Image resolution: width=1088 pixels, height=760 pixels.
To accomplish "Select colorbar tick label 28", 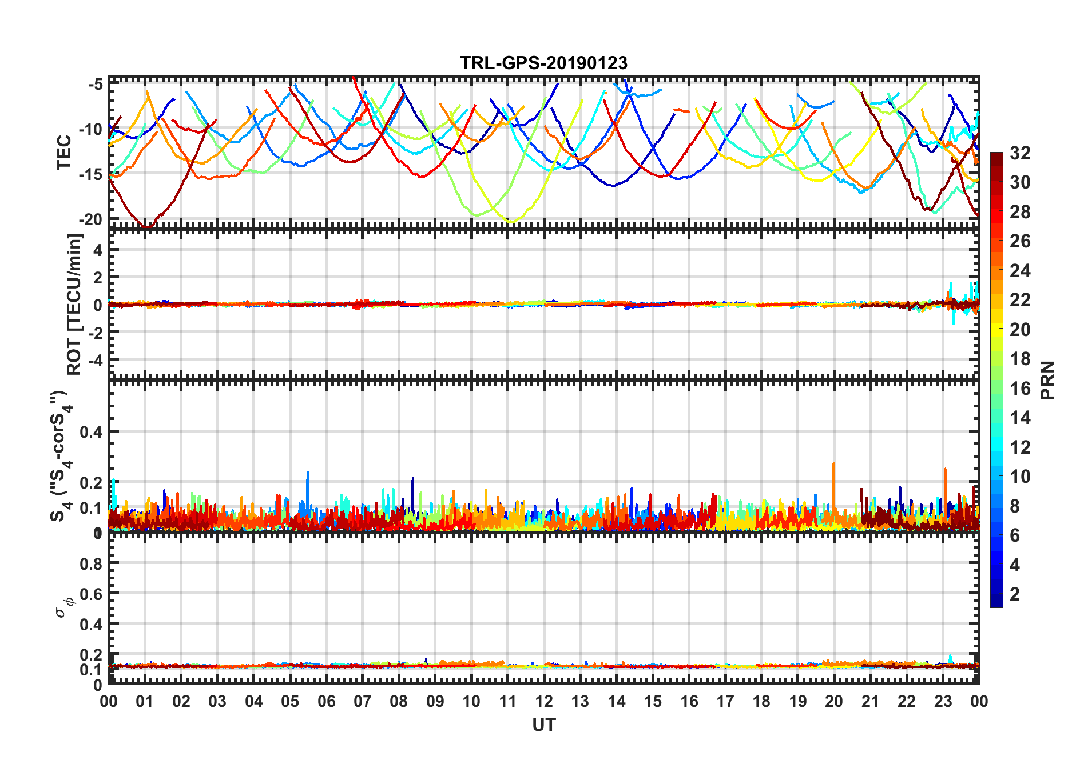I will click(x=1020, y=212).
